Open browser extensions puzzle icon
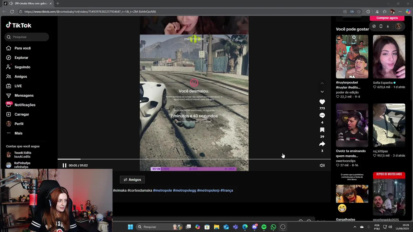 pos(368,12)
